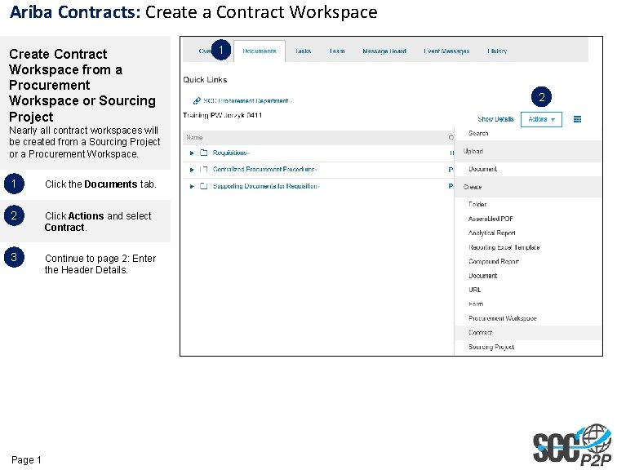617x470 pixels.
Task: Open Centralized Procurement Procedures link
Action: click(x=264, y=169)
